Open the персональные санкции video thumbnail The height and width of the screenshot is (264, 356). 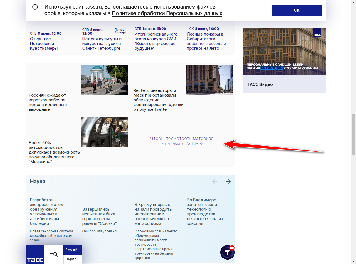tap(284, 52)
